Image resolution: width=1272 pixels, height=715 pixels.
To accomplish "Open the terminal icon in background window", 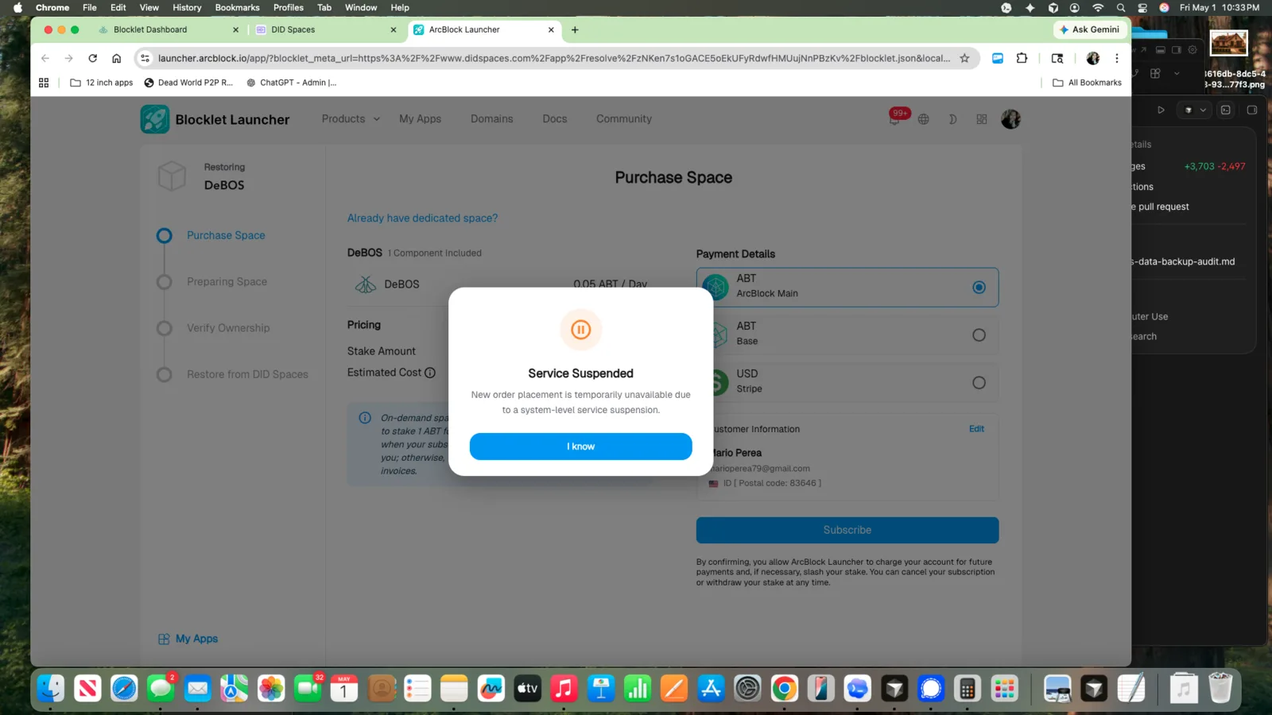I will click(1226, 110).
